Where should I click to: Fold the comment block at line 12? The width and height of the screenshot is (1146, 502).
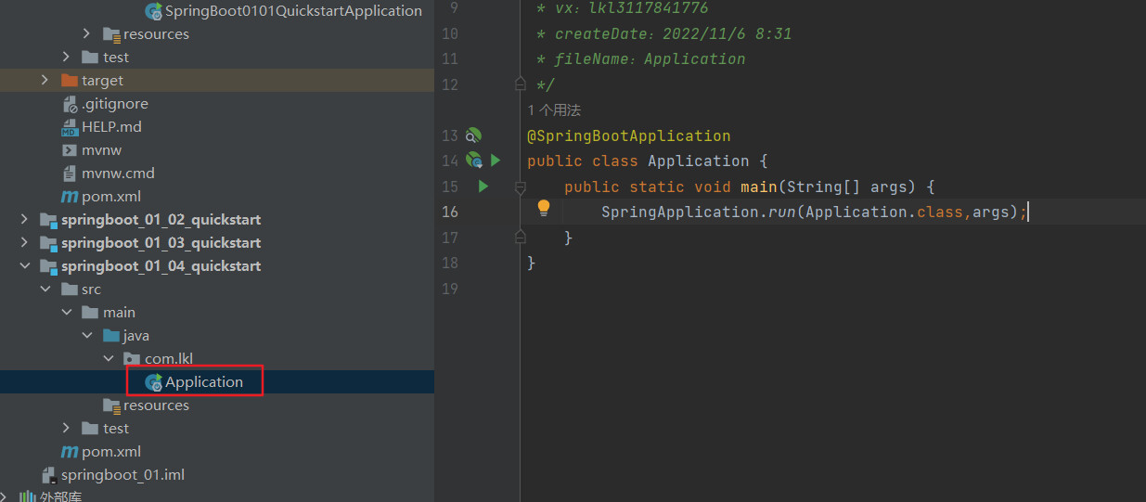tap(521, 84)
